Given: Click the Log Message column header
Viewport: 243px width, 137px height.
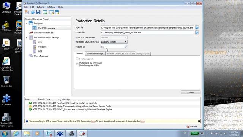Looking at the screenshot, I should pos(64,99).
